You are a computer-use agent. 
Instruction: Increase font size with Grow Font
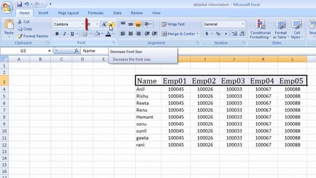pyautogui.click(x=104, y=24)
